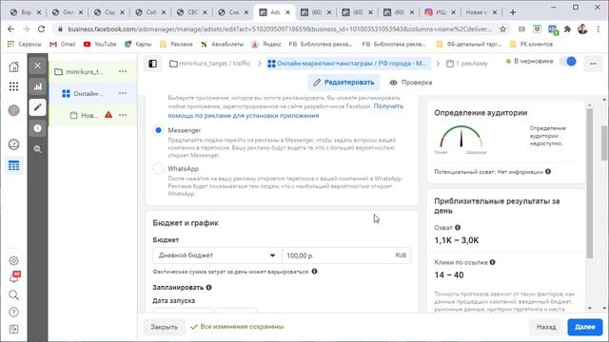Open the app install ad help link
Screen dimensions: 609x342
(285, 111)
